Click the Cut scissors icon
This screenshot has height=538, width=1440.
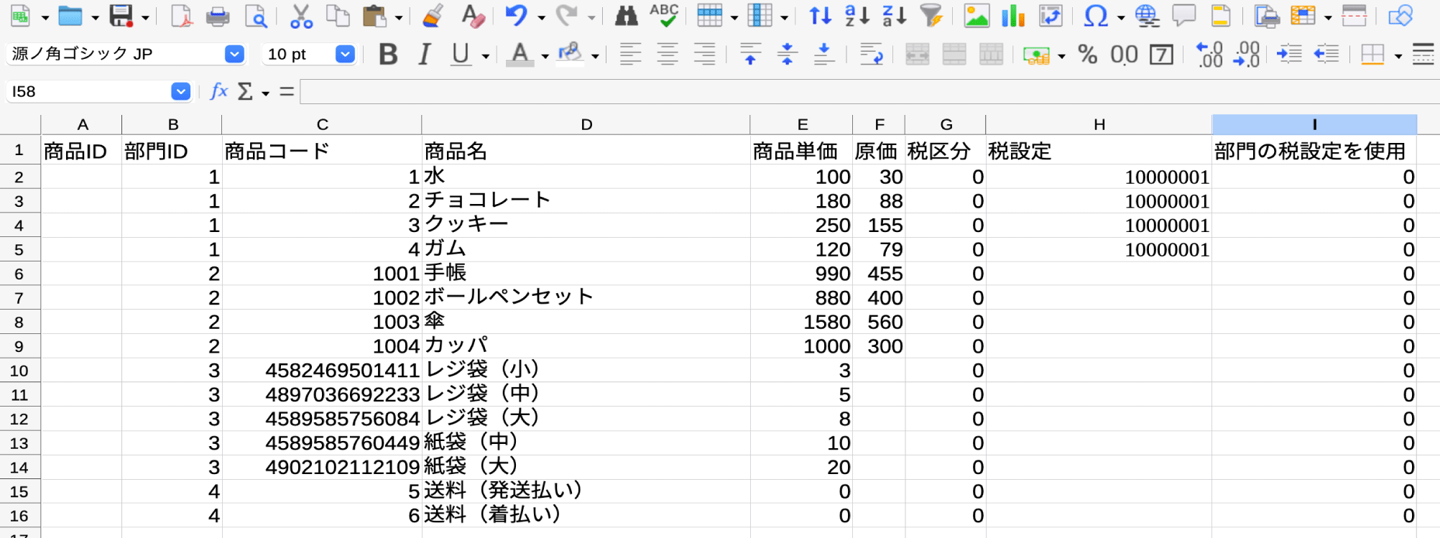pos(301,16)
